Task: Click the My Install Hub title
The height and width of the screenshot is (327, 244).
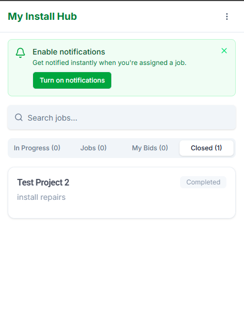Action: pyautogui.click(x=42, y=17)
